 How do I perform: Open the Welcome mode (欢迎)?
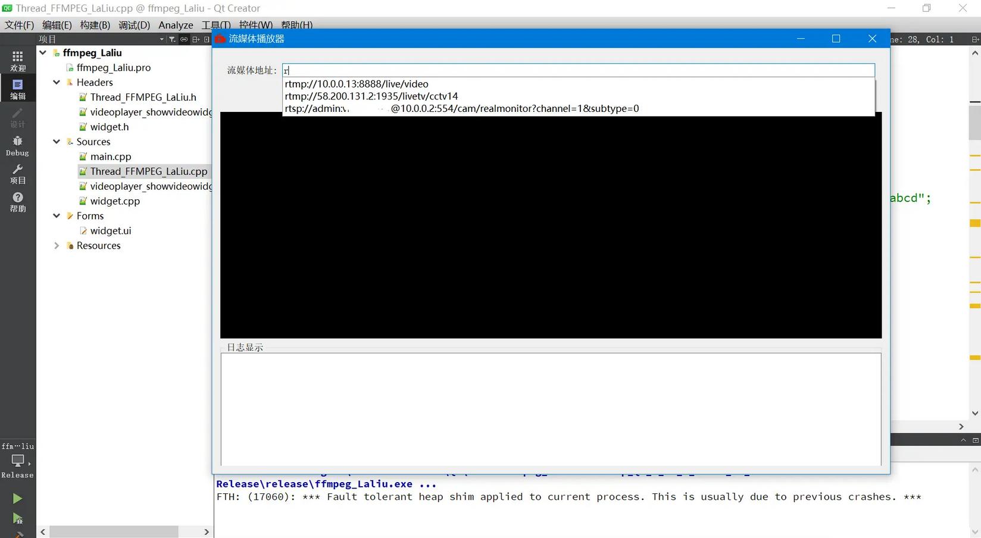[x=17, y=60]
